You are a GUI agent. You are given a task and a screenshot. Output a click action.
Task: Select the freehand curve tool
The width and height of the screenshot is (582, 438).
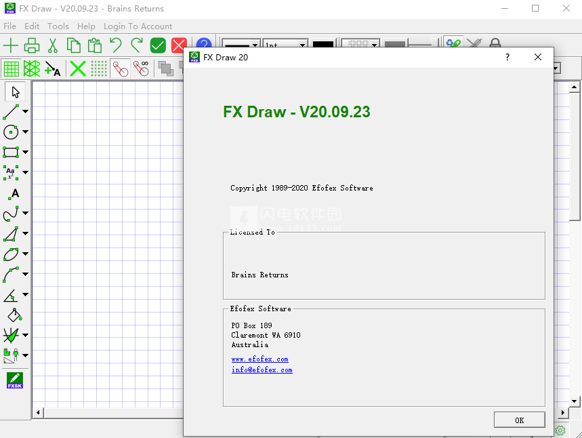(x=11, y=214)
